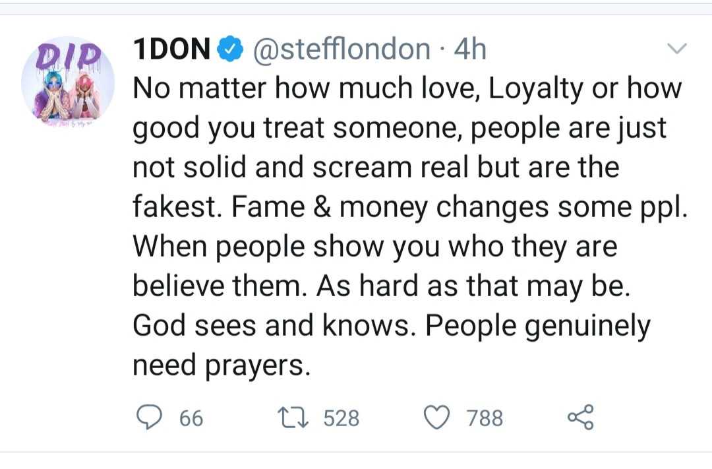Image resolution: width=712 pixels, height=469 pixels.
Task: Click the "need prayers." closing line
Action: [x=221, y=365]
